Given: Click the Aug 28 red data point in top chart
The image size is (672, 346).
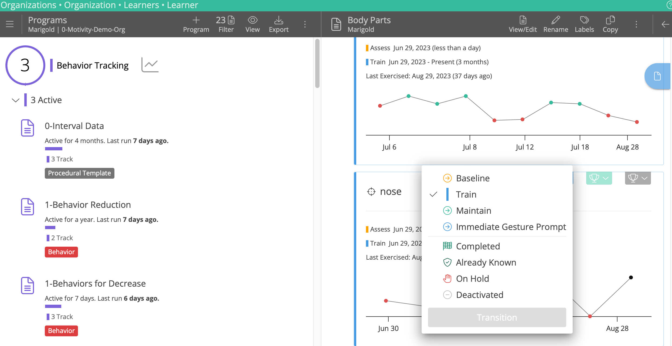Looking at the screenshot, I should coord(637,122).
